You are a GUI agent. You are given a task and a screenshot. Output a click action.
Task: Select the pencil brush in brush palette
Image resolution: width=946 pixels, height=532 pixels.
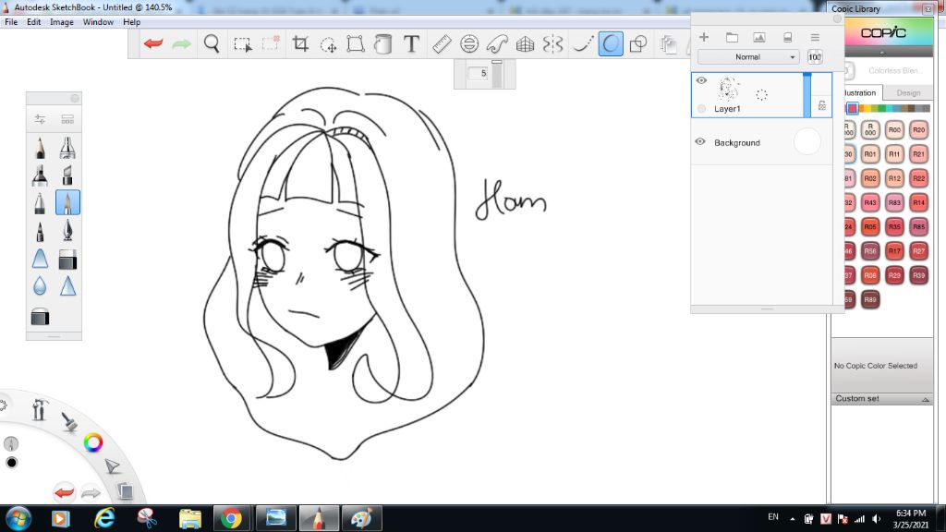click(40, 148)
